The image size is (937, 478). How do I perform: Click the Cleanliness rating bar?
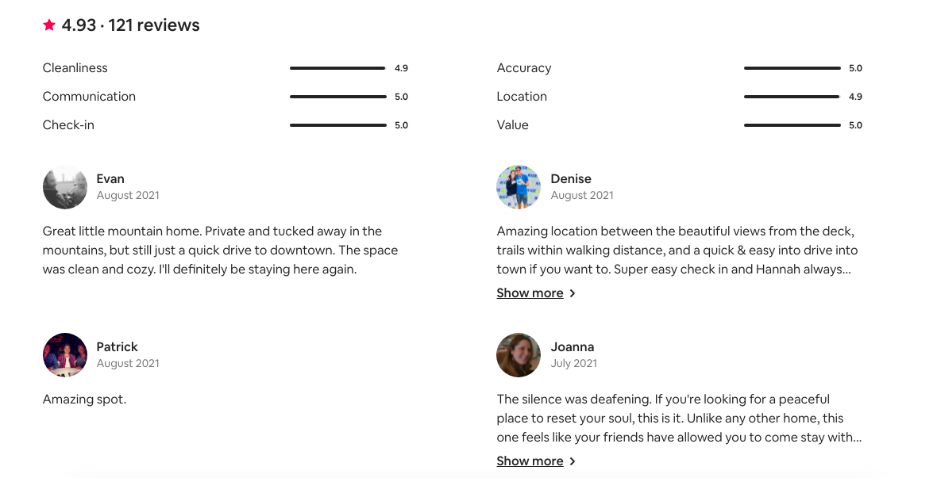coord(338,68)
